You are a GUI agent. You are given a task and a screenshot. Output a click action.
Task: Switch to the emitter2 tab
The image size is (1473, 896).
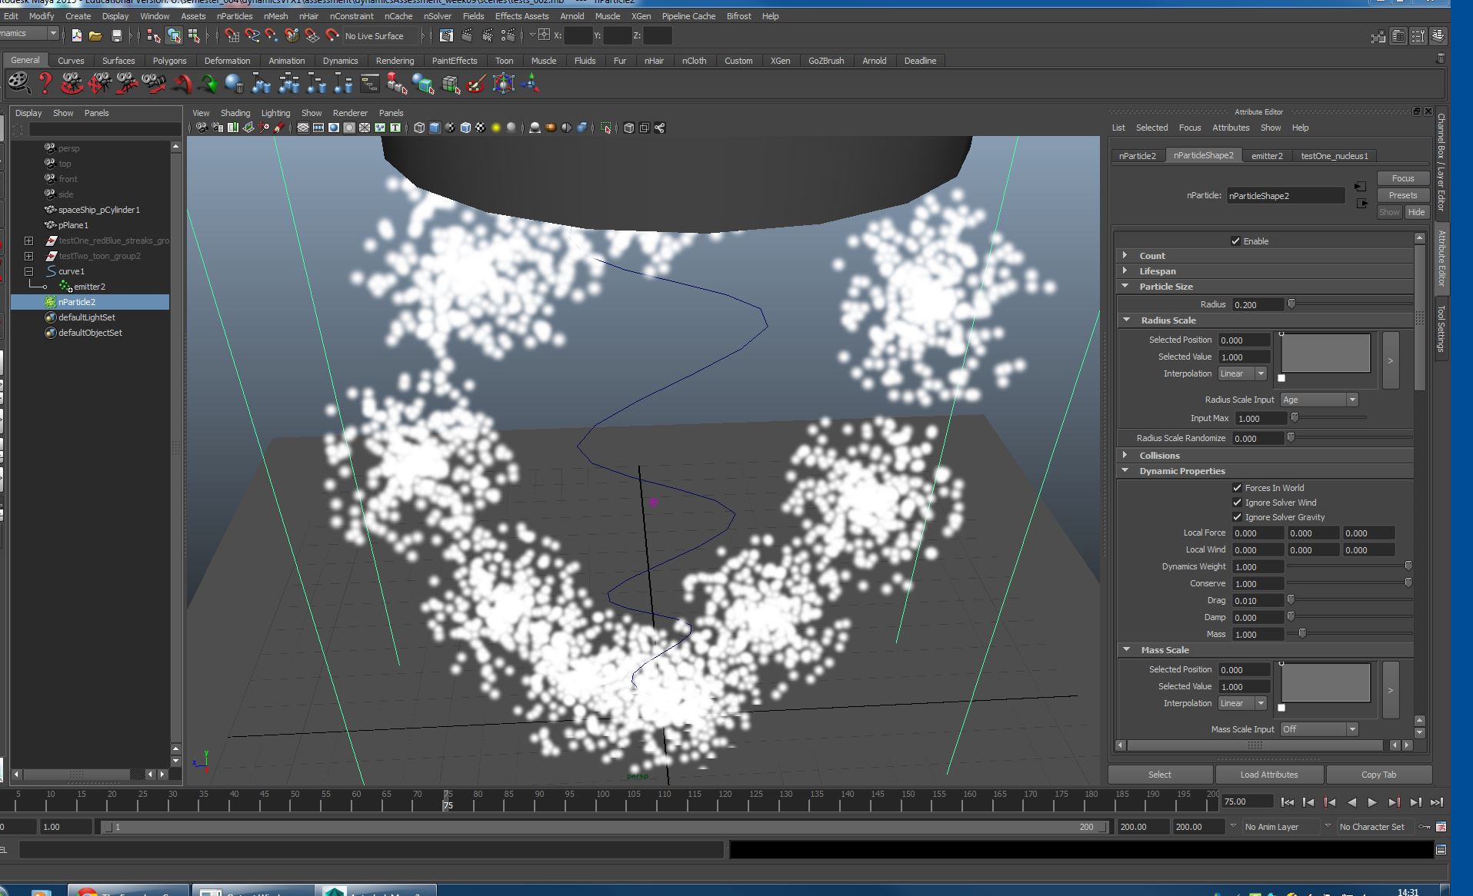tap(1266, 156)
